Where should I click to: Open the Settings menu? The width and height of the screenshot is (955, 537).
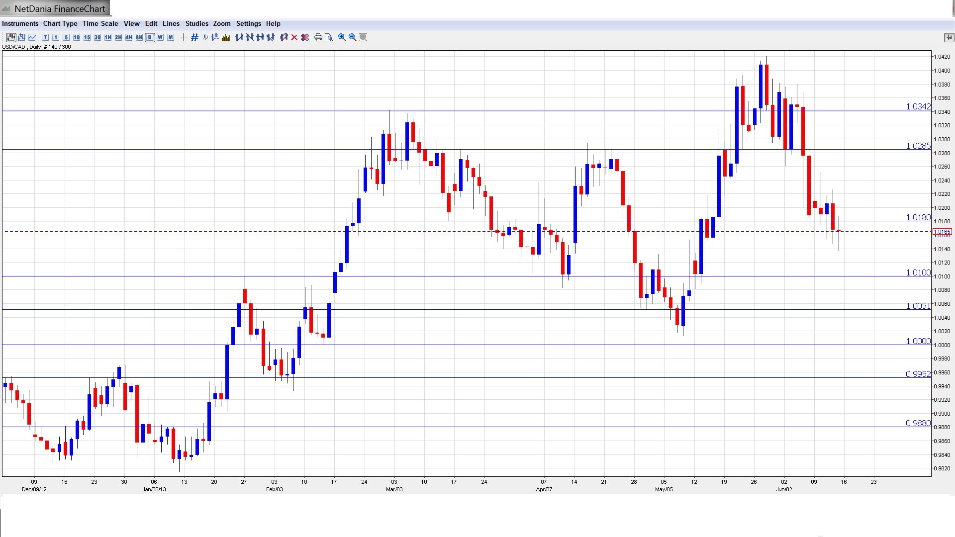click(248, 23)
